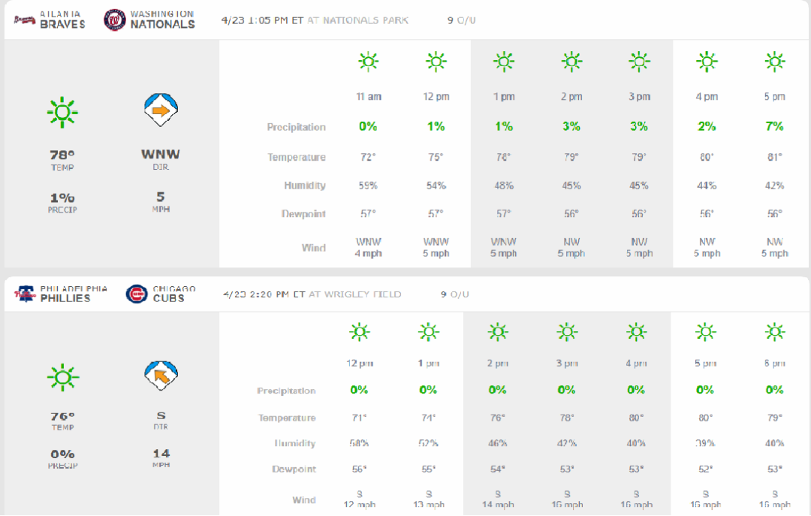The image size is (811, 516).
Task: Click the 11 am sun icon at Nationals Park
Action: (x=368, y=62)
